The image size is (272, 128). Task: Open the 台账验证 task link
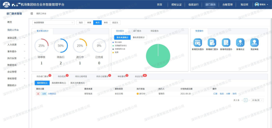[x=52, y=93]
